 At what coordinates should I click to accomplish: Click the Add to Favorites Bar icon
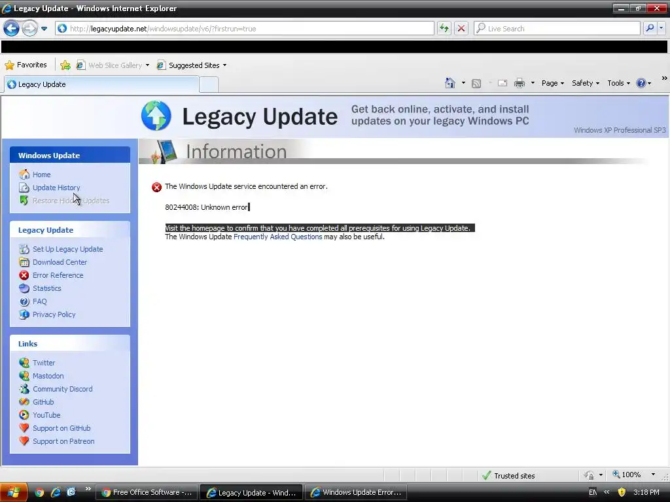click(65, 65)
